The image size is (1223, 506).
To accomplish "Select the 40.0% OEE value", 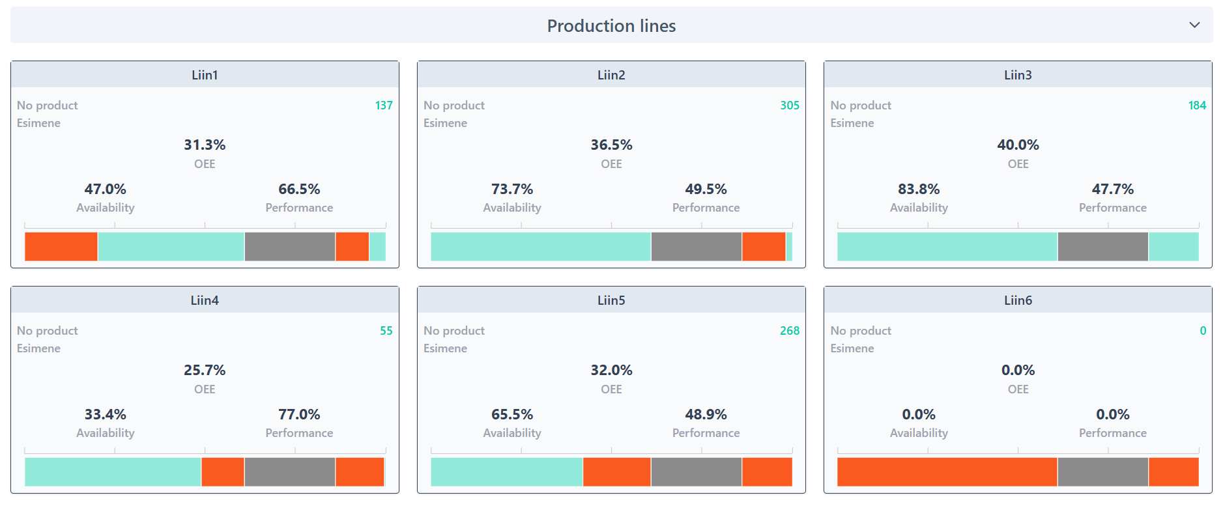I will tap(1018, 145).
